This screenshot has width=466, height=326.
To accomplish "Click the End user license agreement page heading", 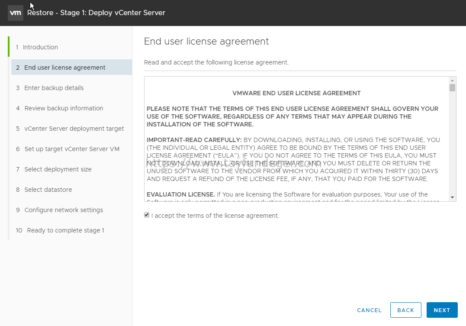I will pyautogui.click(x=206, y=41).
